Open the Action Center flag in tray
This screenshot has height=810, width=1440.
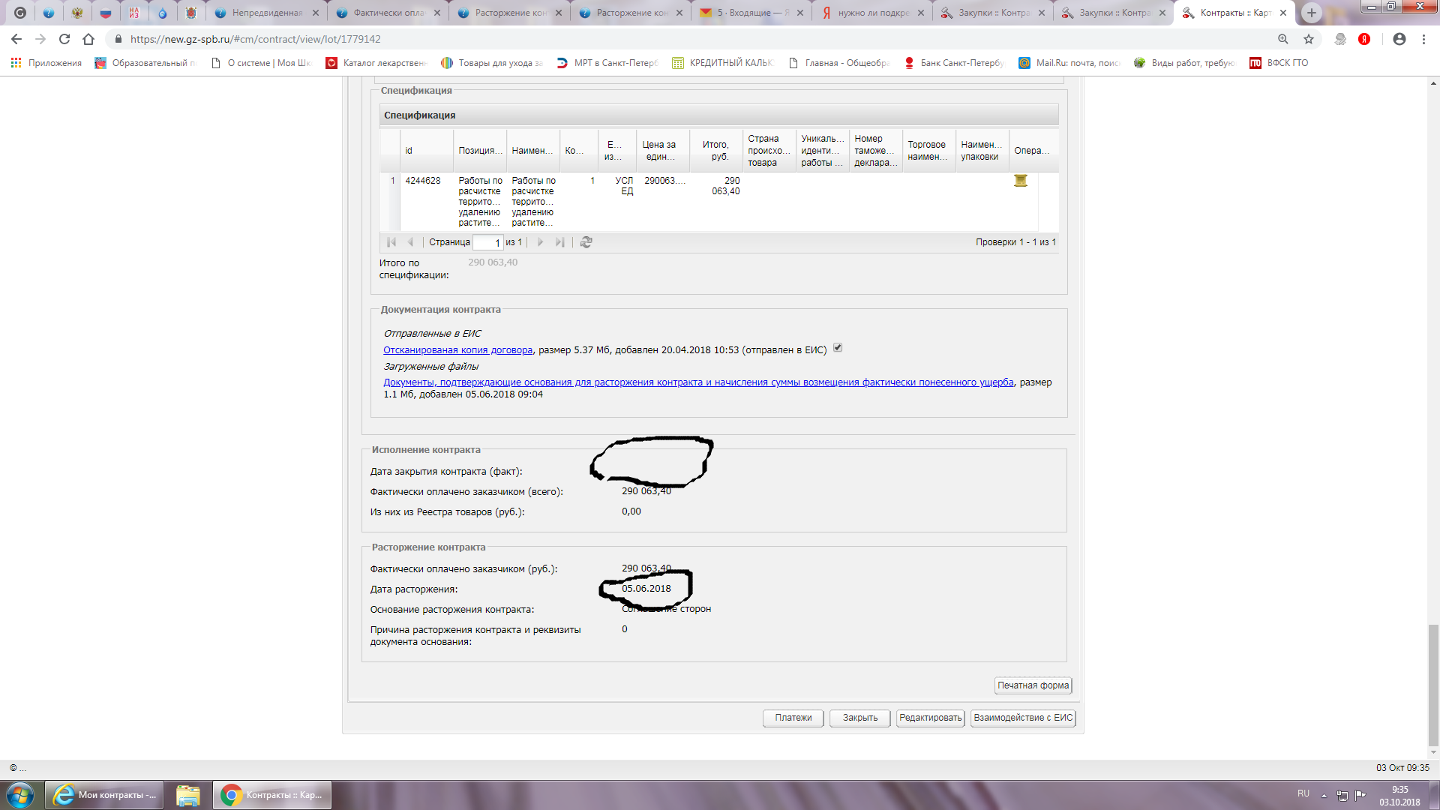click(1360, 795)
